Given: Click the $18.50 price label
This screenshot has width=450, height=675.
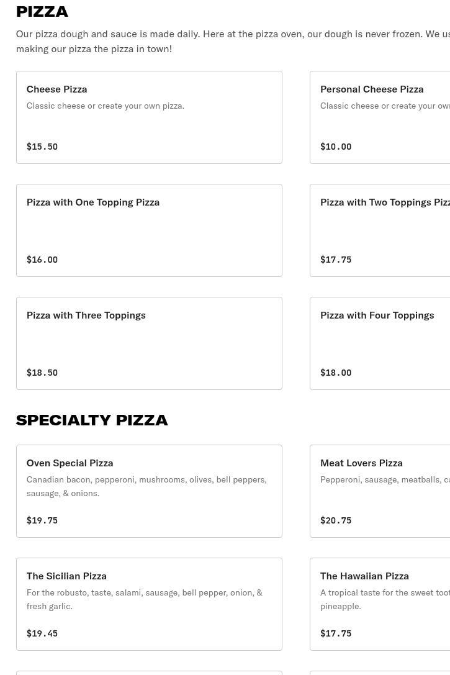Looking at the screenshot, I should point(42,373).
